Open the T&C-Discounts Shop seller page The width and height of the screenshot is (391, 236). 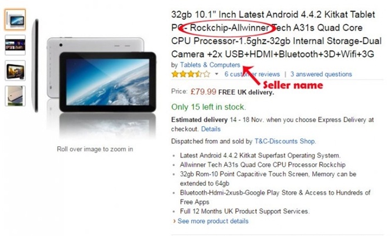coord(285,141)
